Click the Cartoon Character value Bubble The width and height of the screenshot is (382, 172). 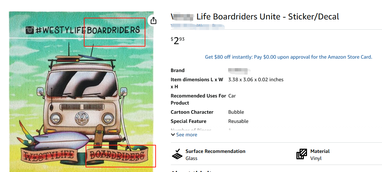coord(236,112)
